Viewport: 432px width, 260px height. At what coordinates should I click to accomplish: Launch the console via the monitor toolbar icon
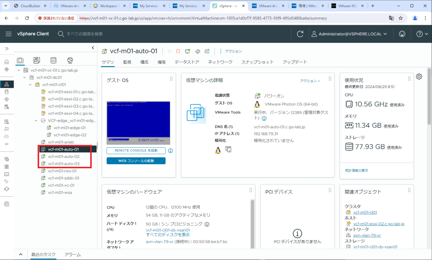point(187,51)
